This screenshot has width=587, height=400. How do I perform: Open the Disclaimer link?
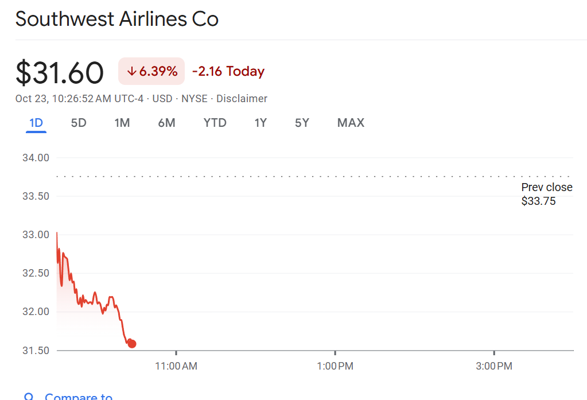tap(242, 99)
